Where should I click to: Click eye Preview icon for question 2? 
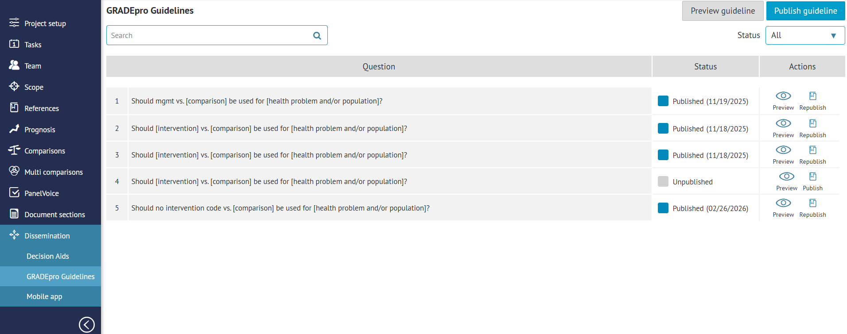[783, 123]
